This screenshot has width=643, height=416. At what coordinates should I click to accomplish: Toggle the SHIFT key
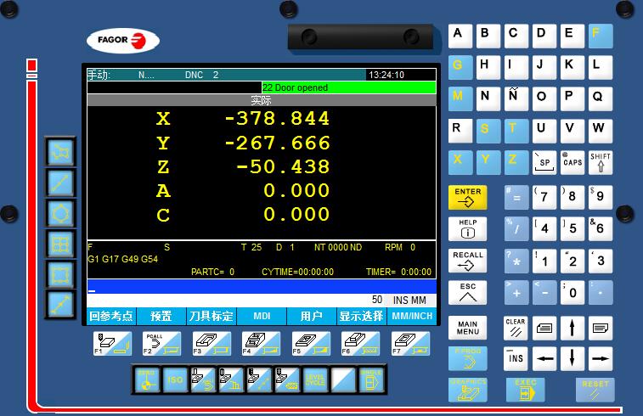(601, 160)
